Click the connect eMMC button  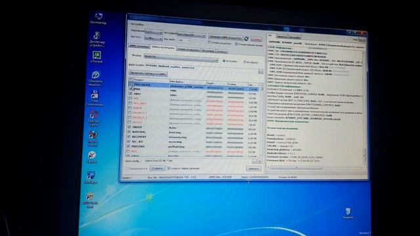(x=226, y=37)
